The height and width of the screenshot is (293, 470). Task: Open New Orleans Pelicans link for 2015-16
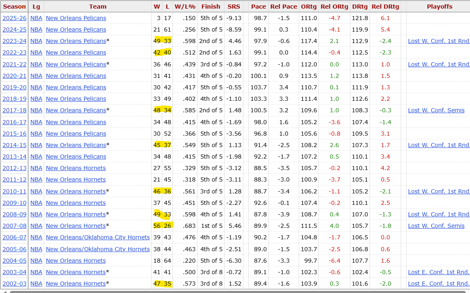[76, 134]
